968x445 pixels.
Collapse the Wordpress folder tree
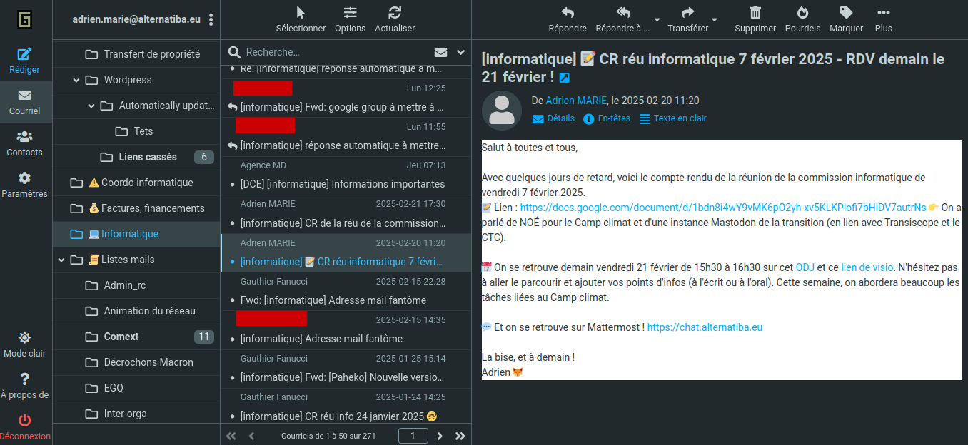76,80
